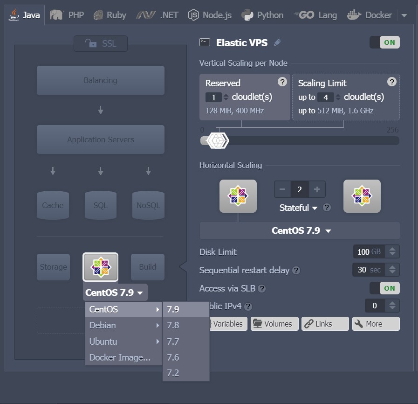
Task: Select the Ruby tab
Action: tap(110, 15)
